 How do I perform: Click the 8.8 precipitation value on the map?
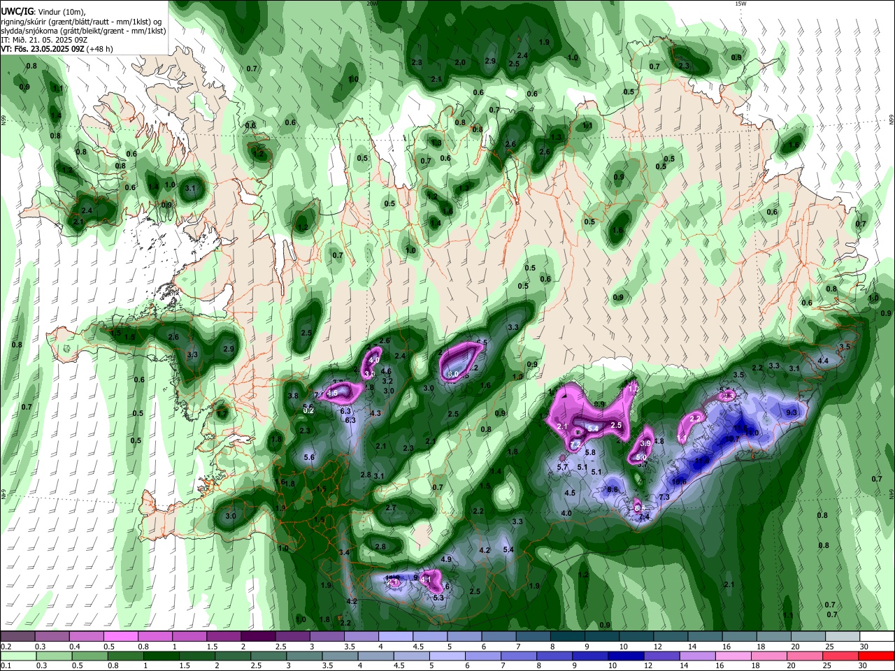(613, 489)
